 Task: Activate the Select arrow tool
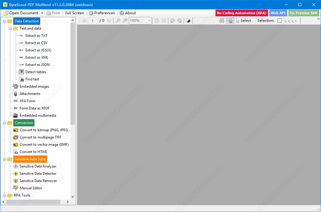point(243,21)
